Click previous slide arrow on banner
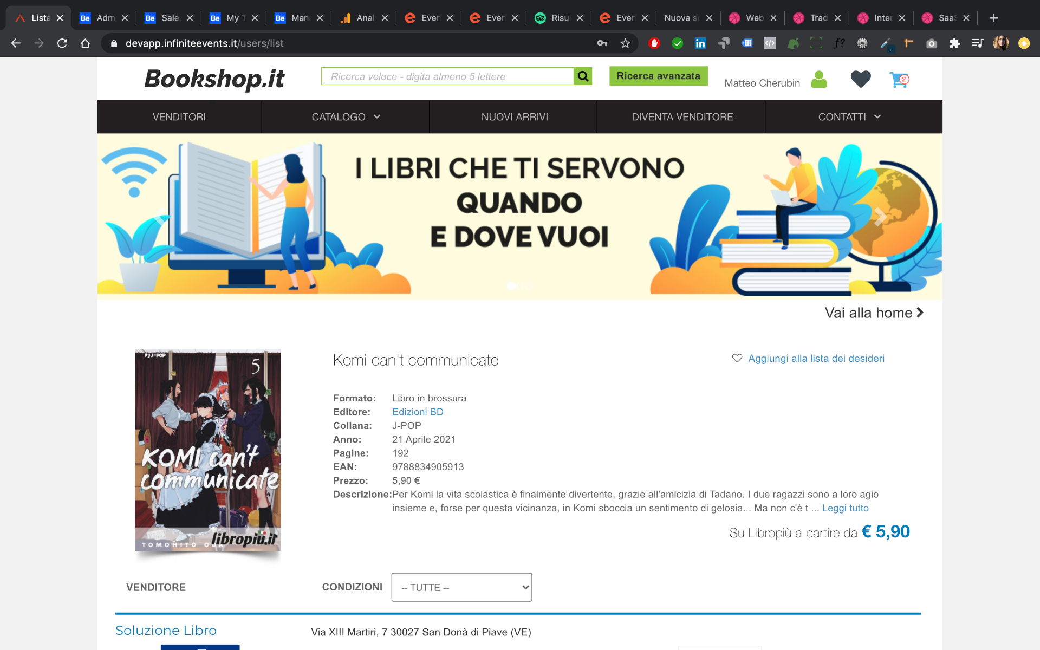 point(160,217)
